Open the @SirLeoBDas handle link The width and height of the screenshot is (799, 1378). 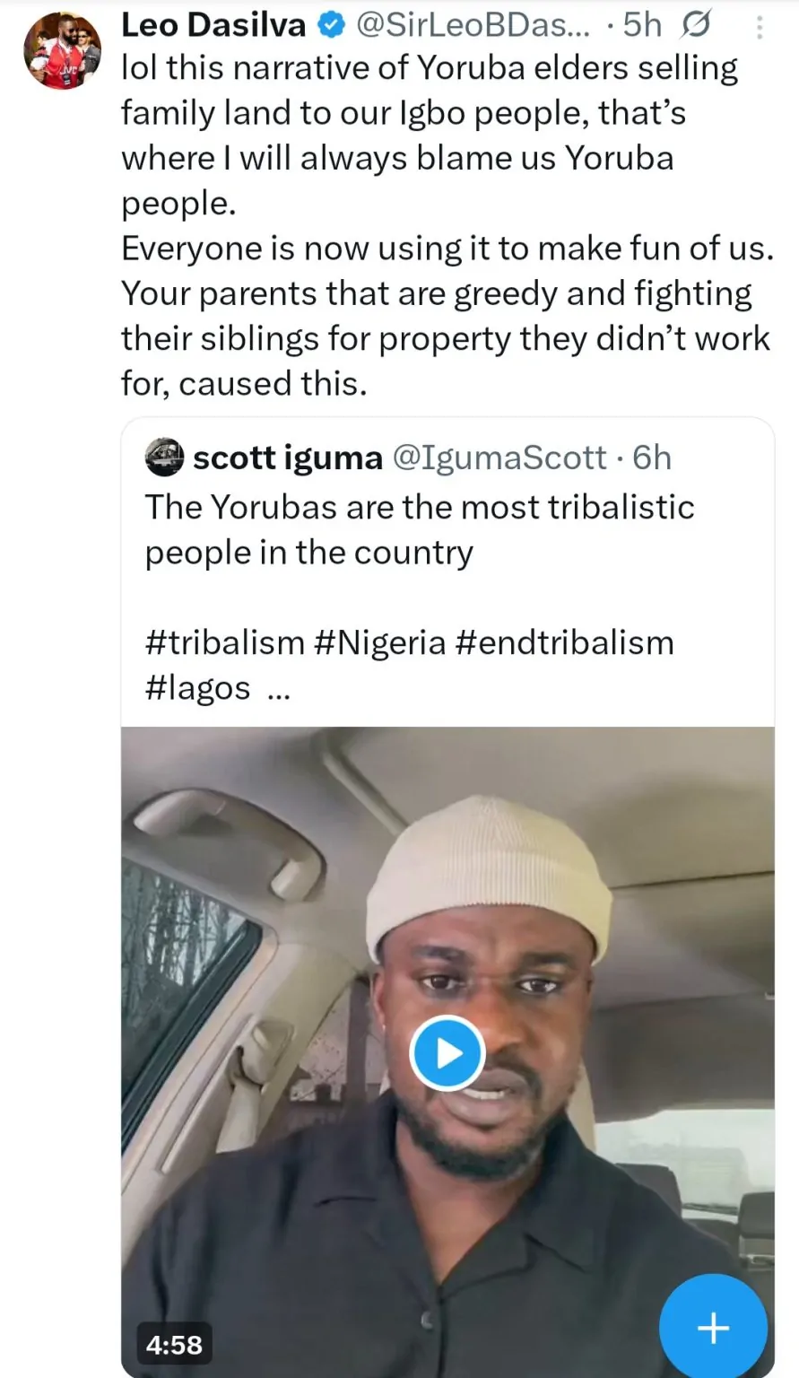[473, 25]
